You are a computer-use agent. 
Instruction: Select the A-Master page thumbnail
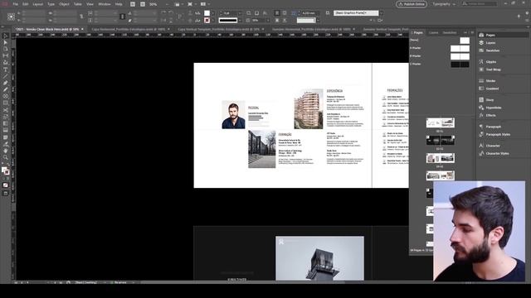pyautogui.click(x=460, y=49)
